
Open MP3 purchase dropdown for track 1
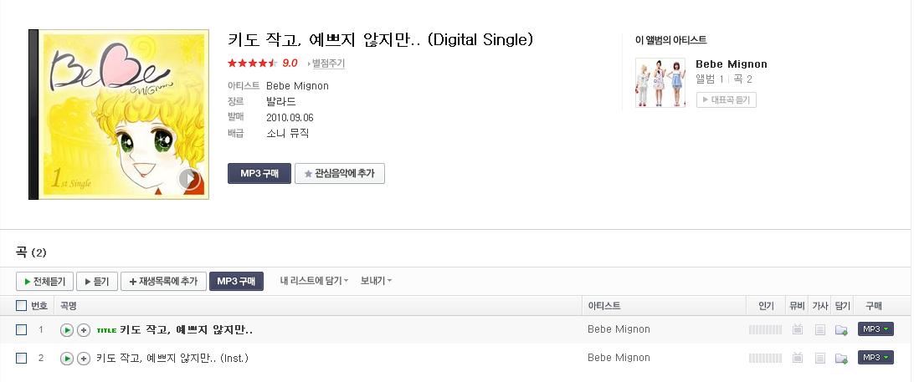coord(875,329)
